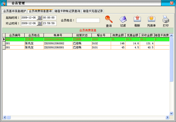176x122 pixels.
Task: Click the app icon in title bar
Action: pos(4,3)
